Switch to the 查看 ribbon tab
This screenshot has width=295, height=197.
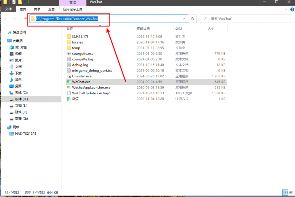tap(51, 9)
